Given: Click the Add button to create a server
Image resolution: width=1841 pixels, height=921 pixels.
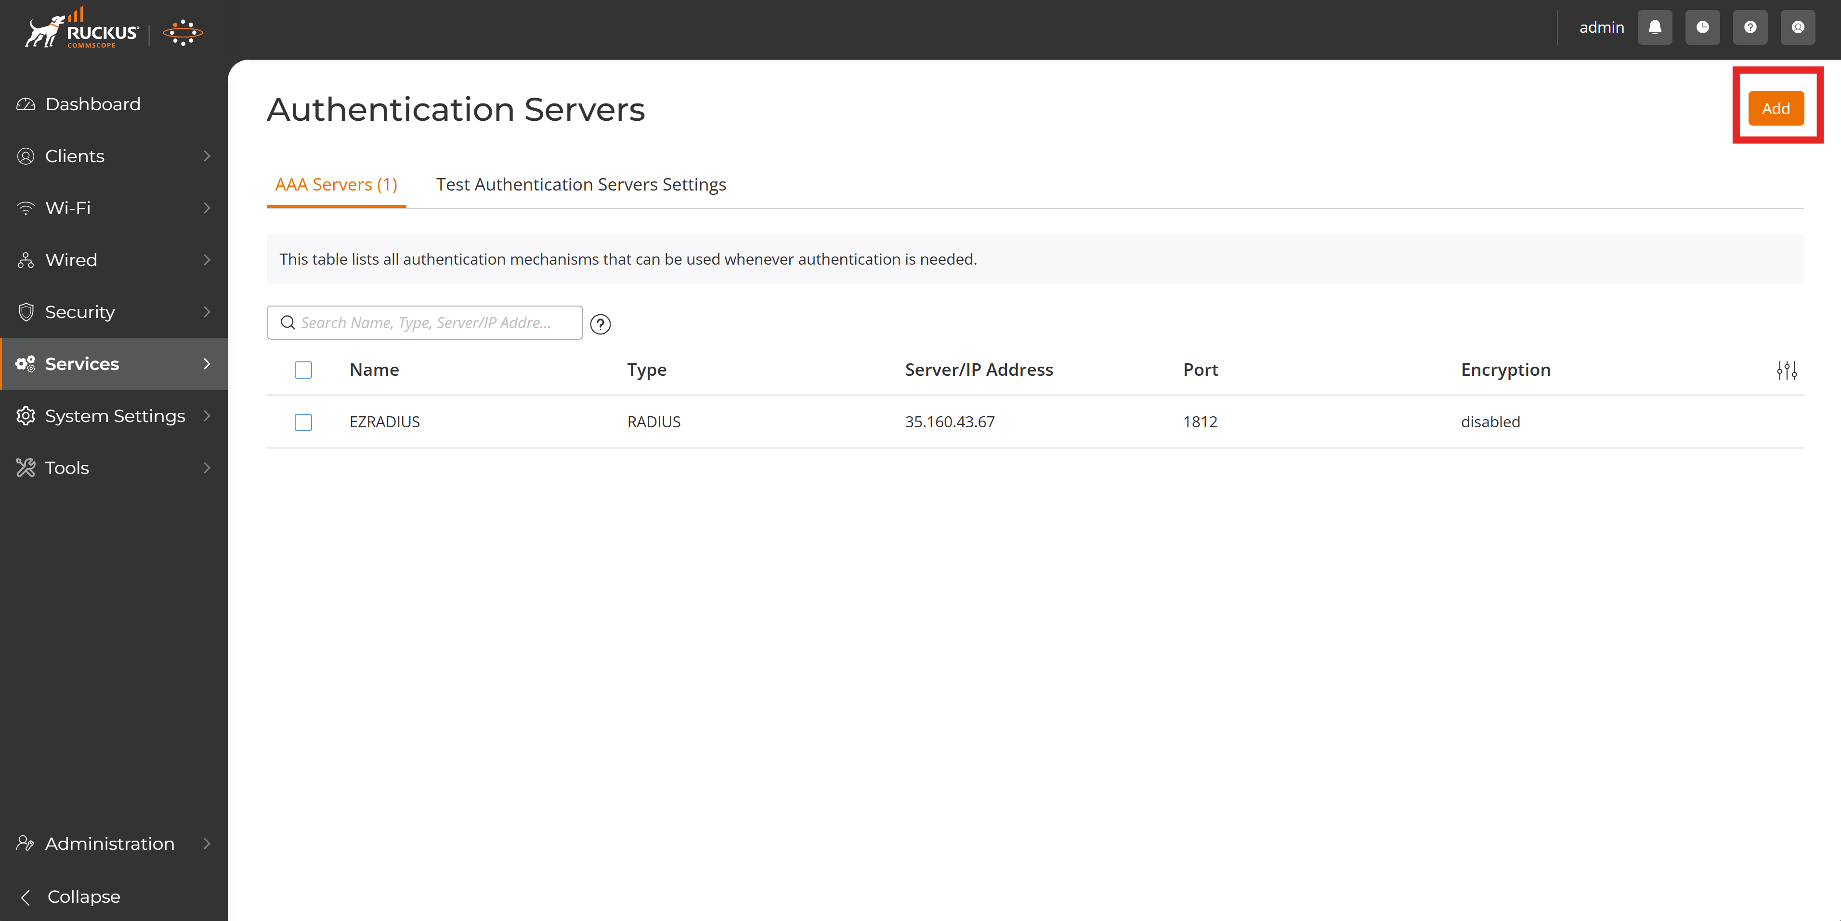Looking at the screenshot, I should tap(1776, 108).
